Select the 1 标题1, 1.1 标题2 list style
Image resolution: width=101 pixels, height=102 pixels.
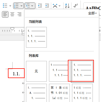pos(82,93)
